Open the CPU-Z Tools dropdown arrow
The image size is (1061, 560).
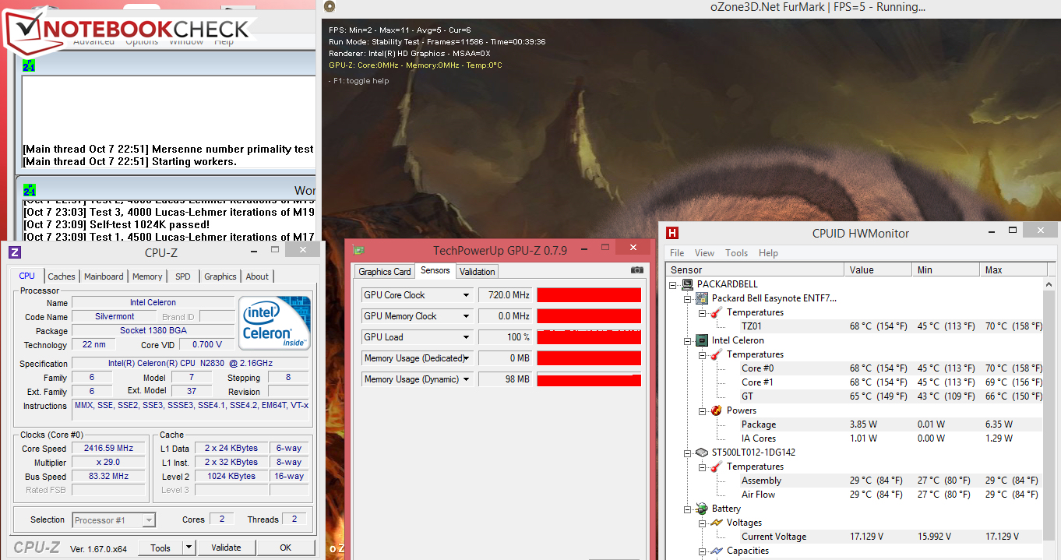[189, 548]
